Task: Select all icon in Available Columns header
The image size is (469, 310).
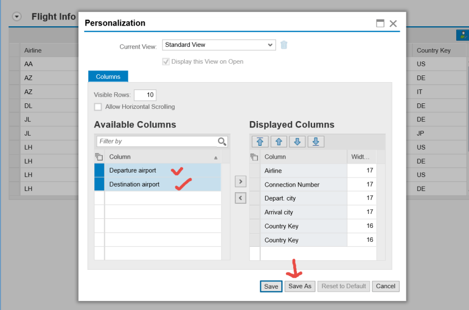Action: 99,157
